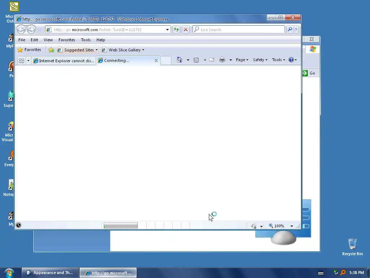Open the Edit menu
This screenshot has width=370, height=278.
click(x=34, y=40)
